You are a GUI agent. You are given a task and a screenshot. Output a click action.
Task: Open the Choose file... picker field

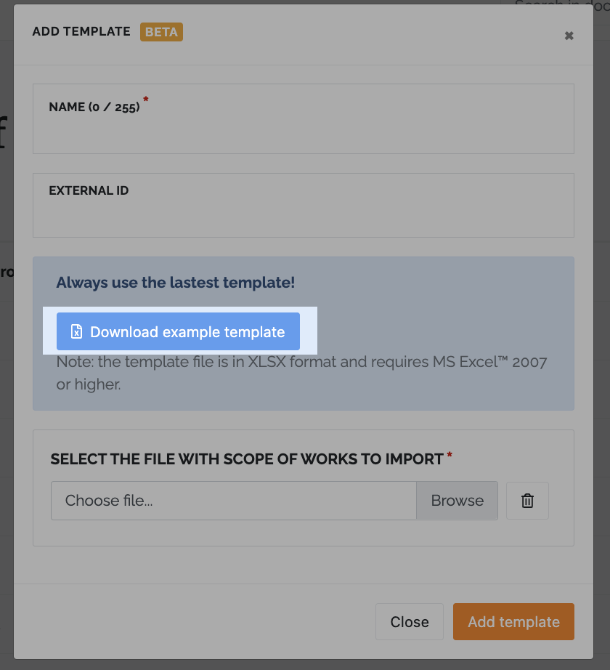(x=234, y=501)
